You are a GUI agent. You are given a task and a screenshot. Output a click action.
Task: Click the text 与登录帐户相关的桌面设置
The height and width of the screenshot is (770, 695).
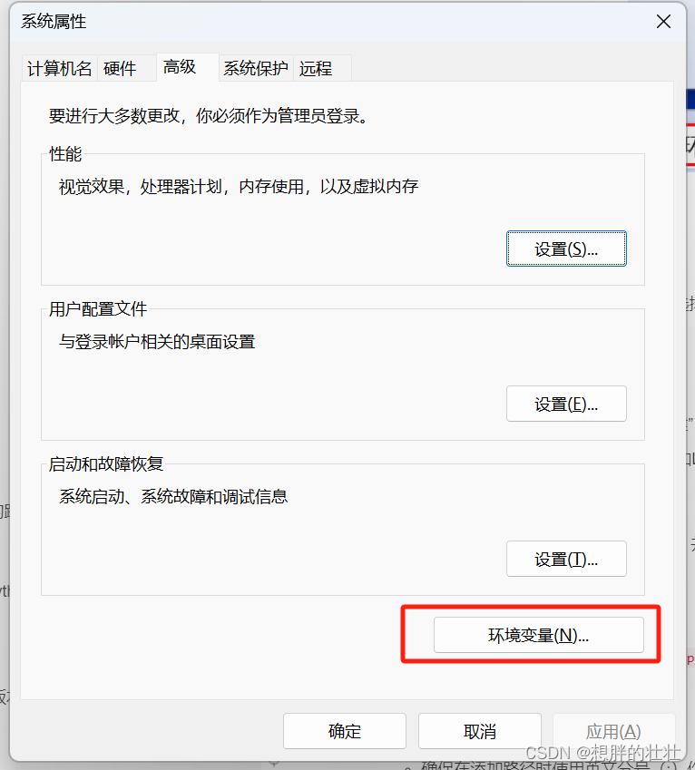click(157, 342)
